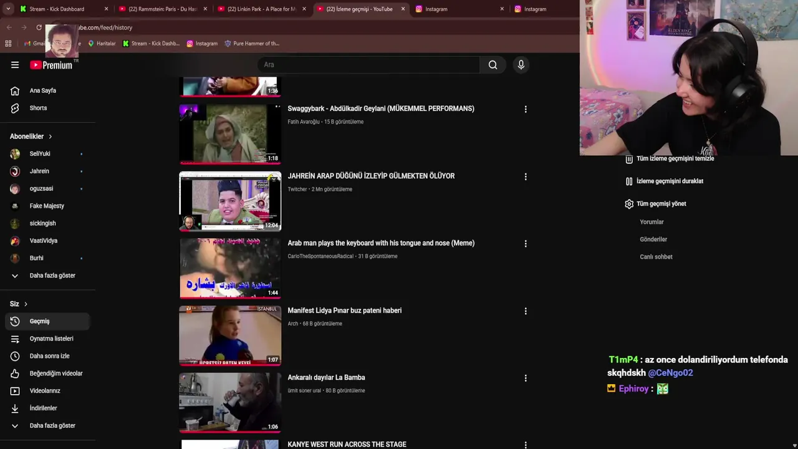Switch to Linkin Park tab
The height and width of the screenshot is (449, 798).
[261, 9]
